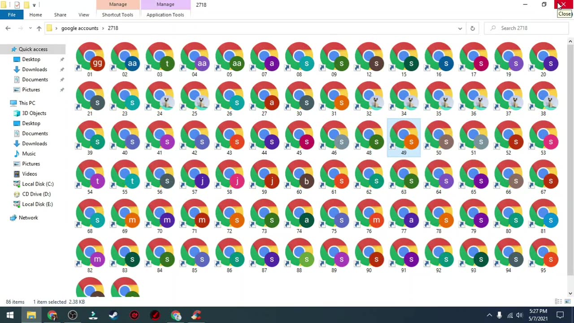Open the Windows Start menu
Image resolution: width=574 pixels, height=323 pixels.
point(10,315)
